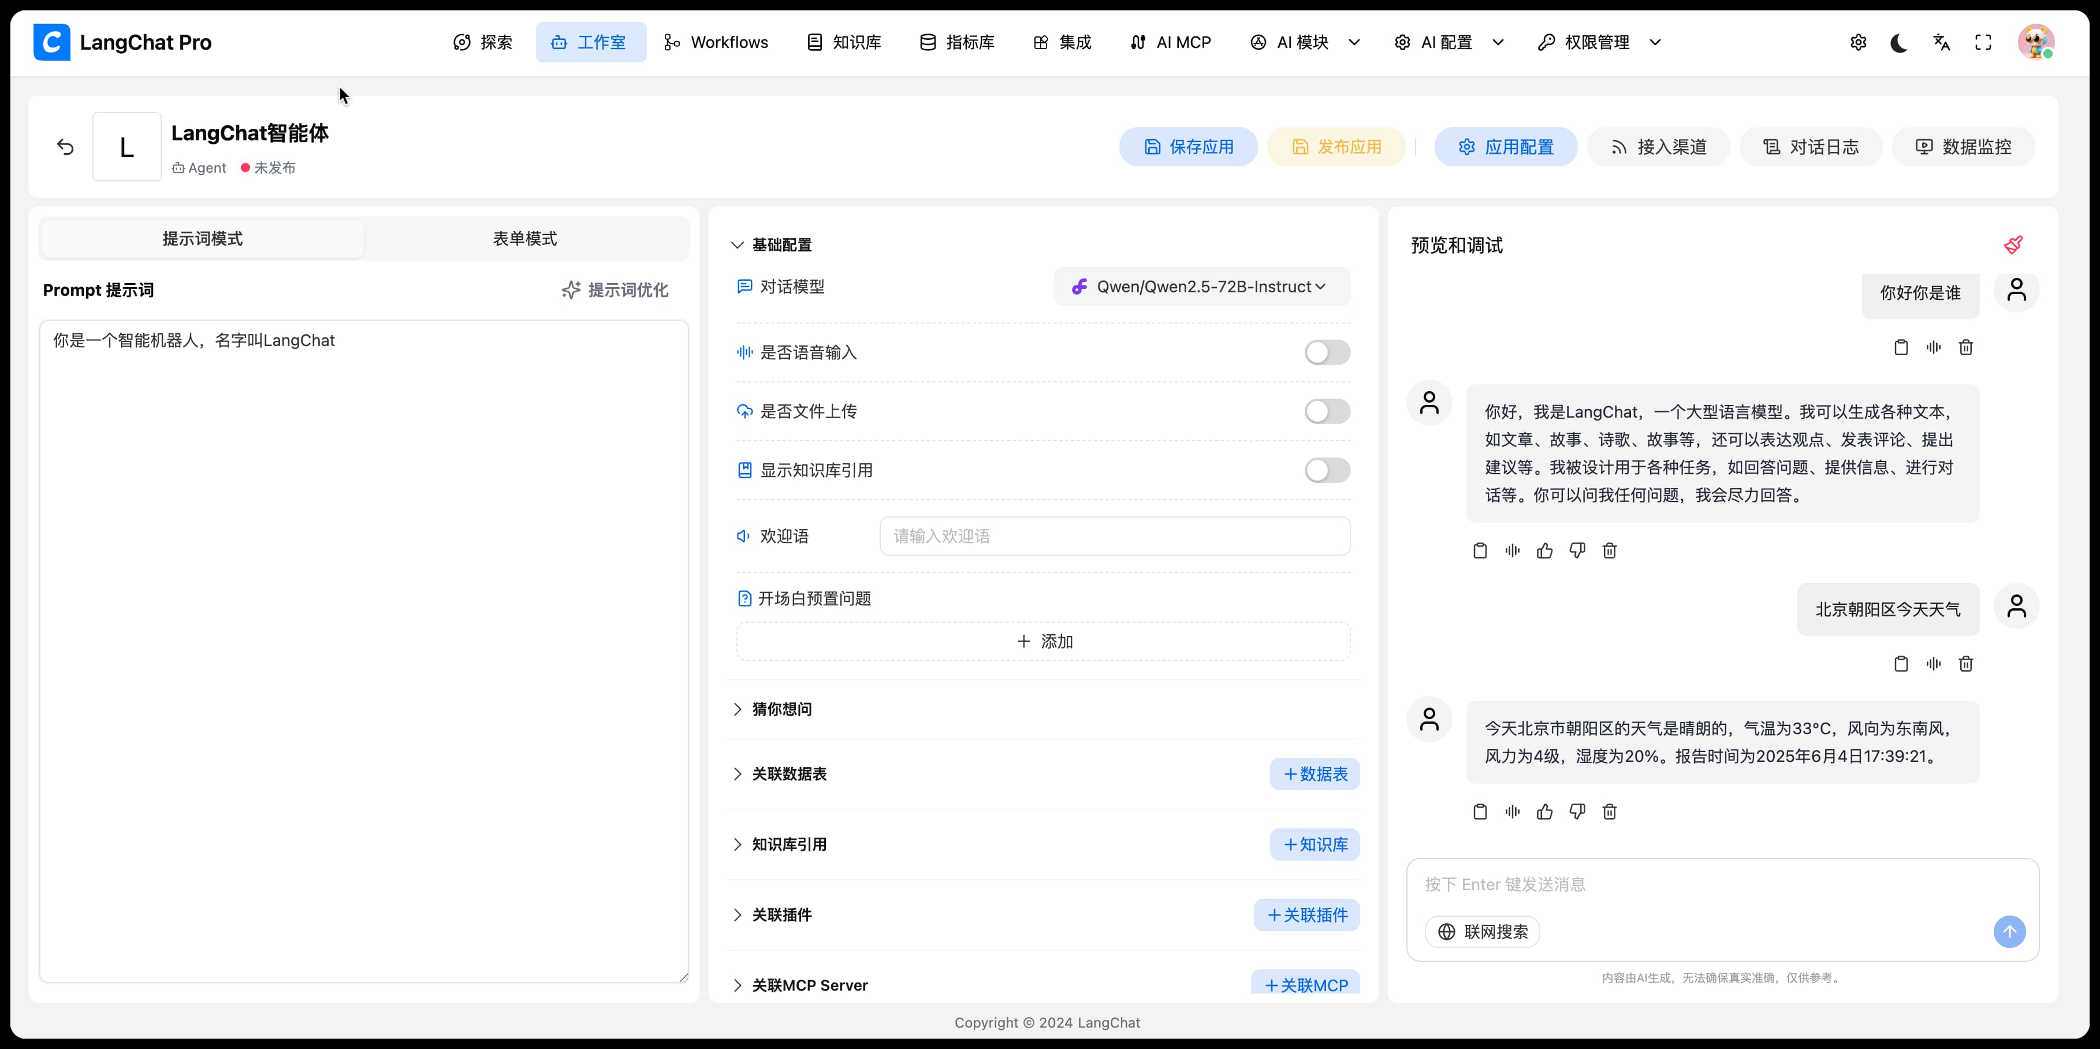Thumbs down the 我是LangChat reply
This screenshot has width=2100, height=1049.
[x=1577, y=551]
